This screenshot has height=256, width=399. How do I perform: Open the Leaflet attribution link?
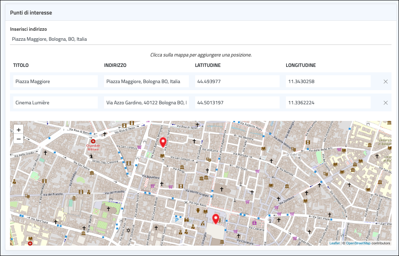[334, 243]
